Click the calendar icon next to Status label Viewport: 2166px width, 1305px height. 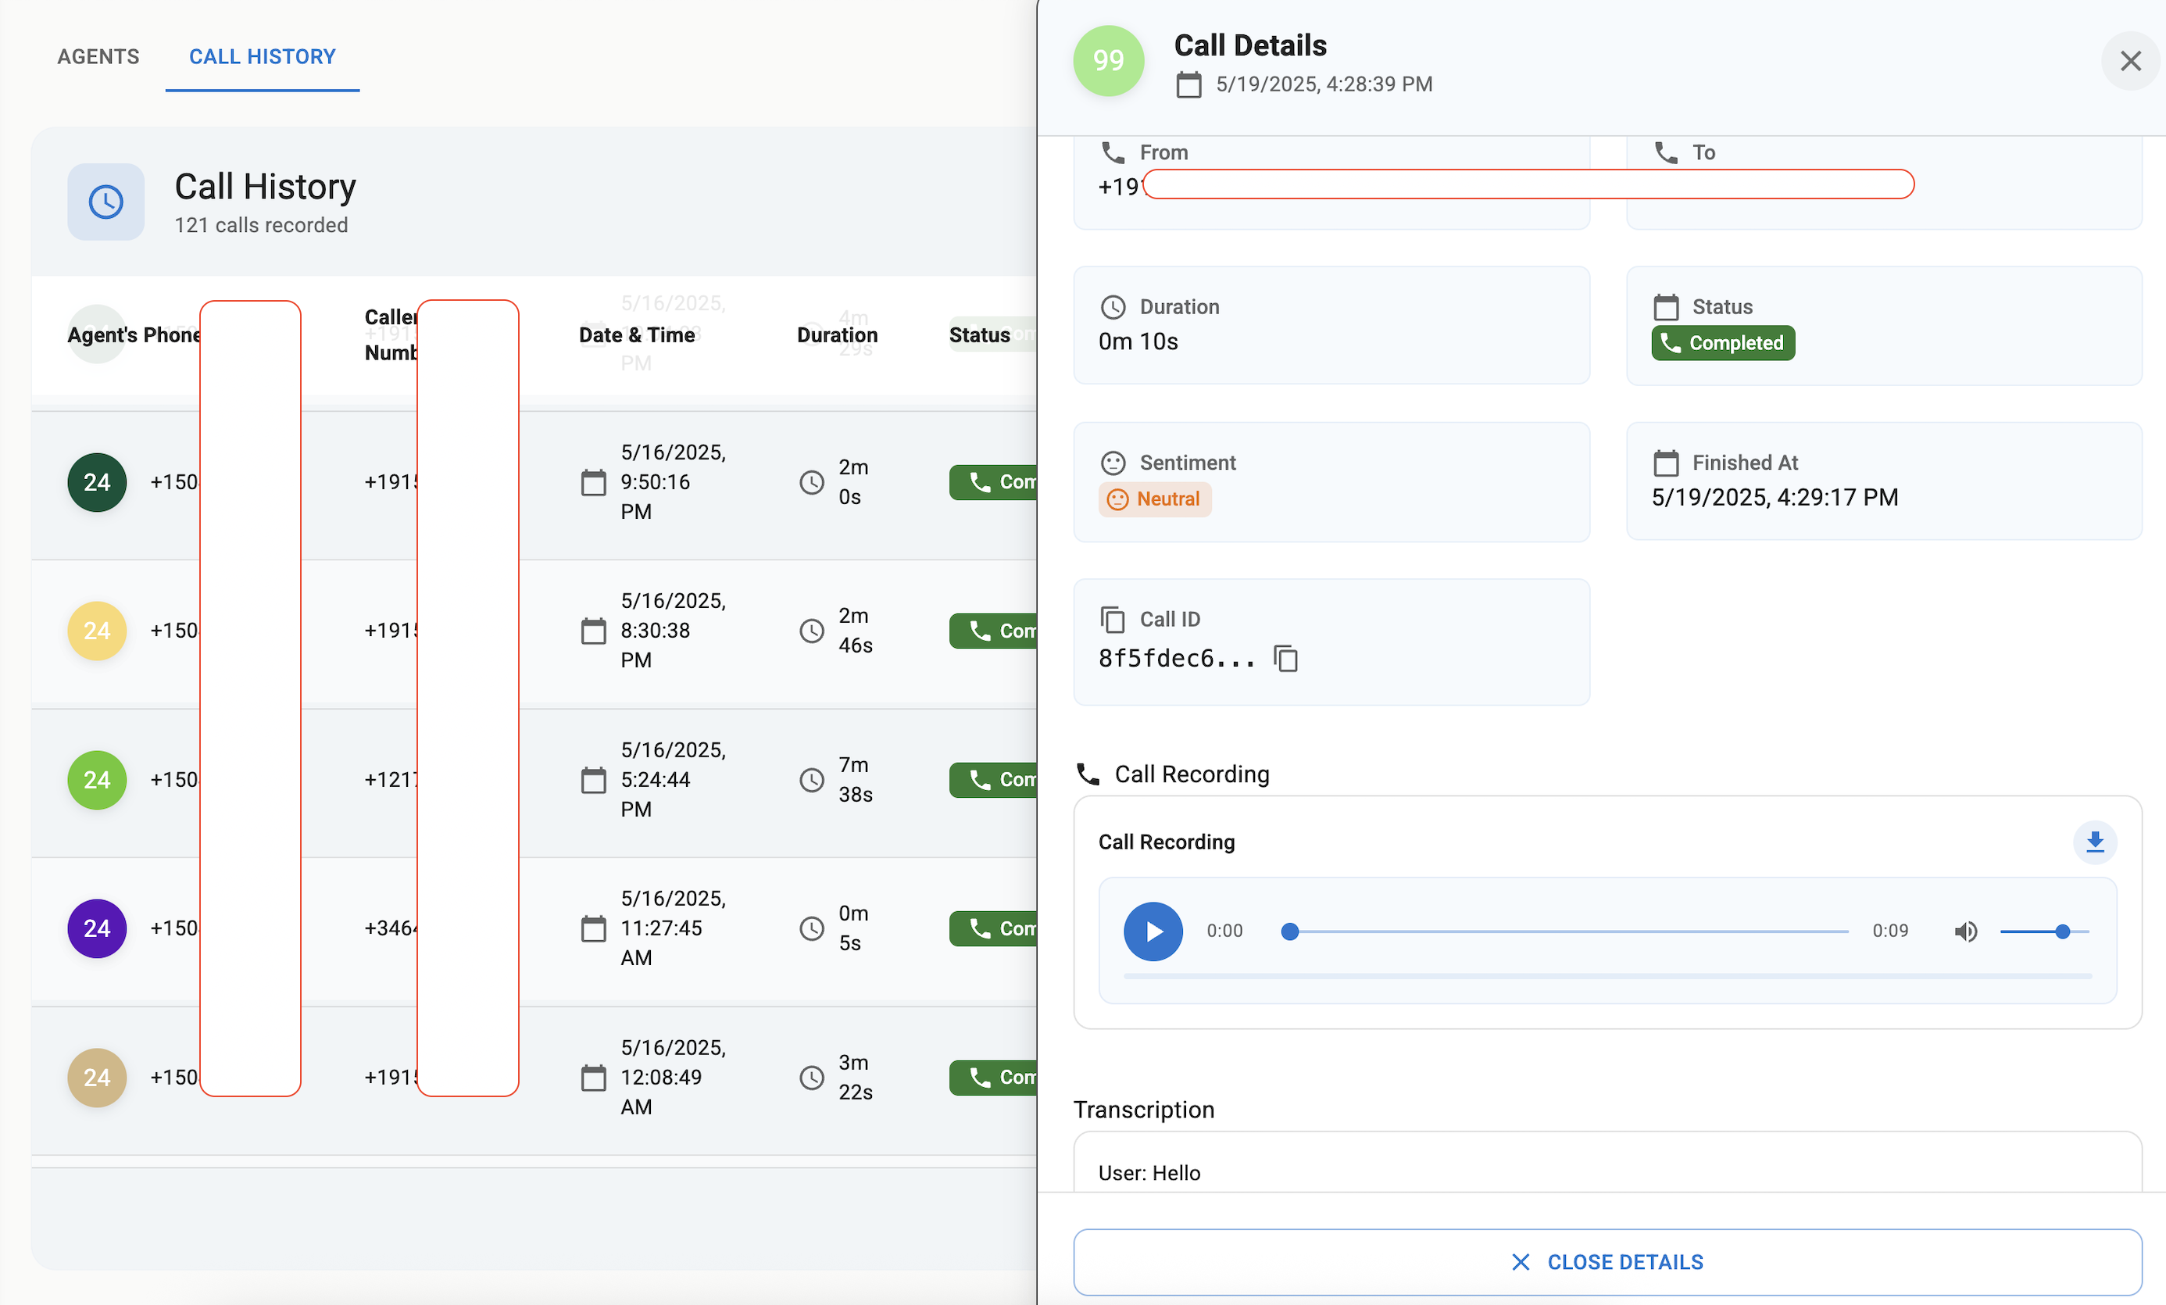pyautogui.click(x=1666, y=307)
